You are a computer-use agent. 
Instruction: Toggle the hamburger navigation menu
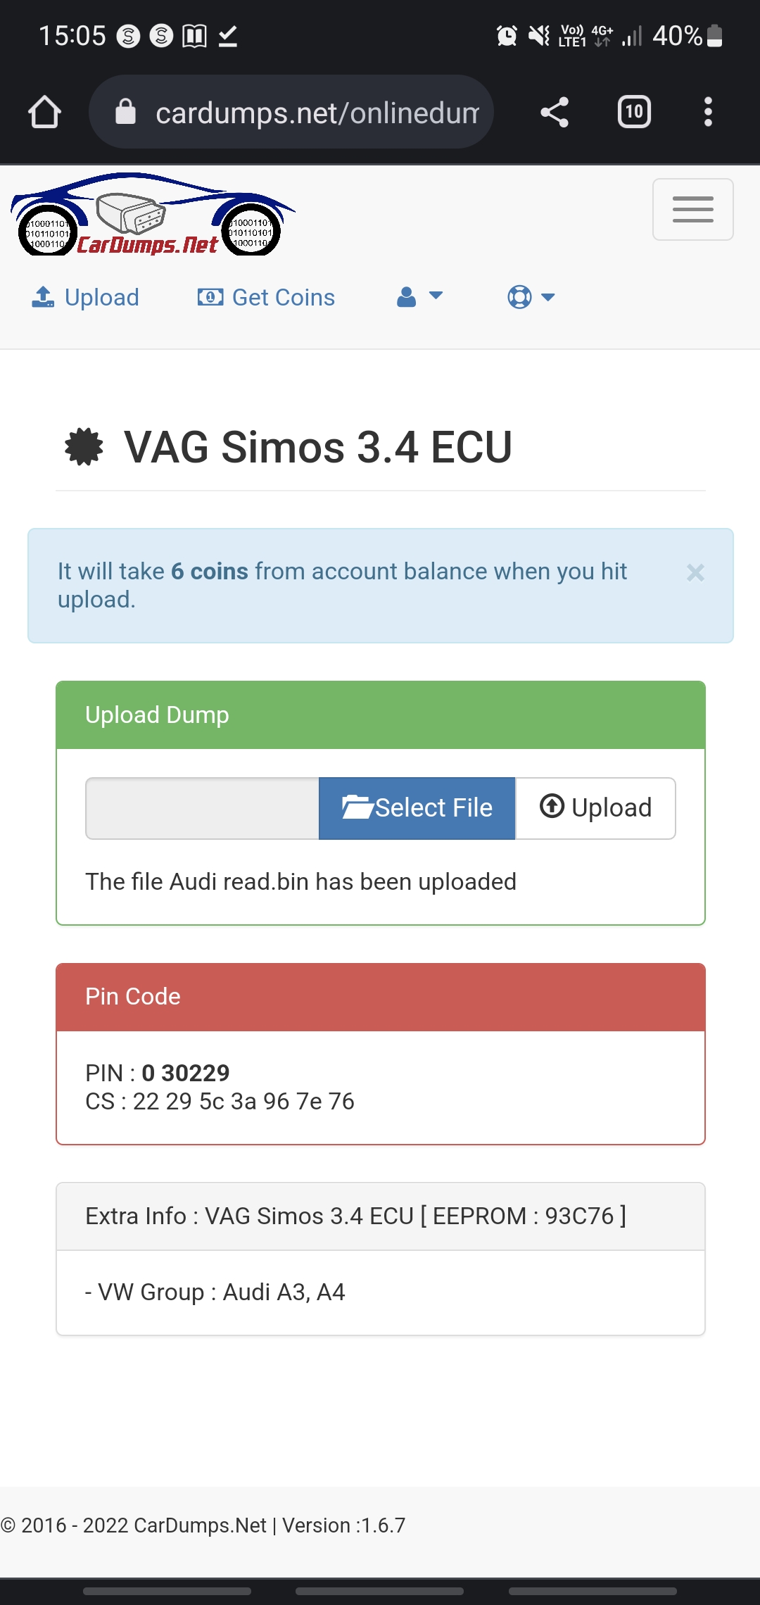pos(692,210)
